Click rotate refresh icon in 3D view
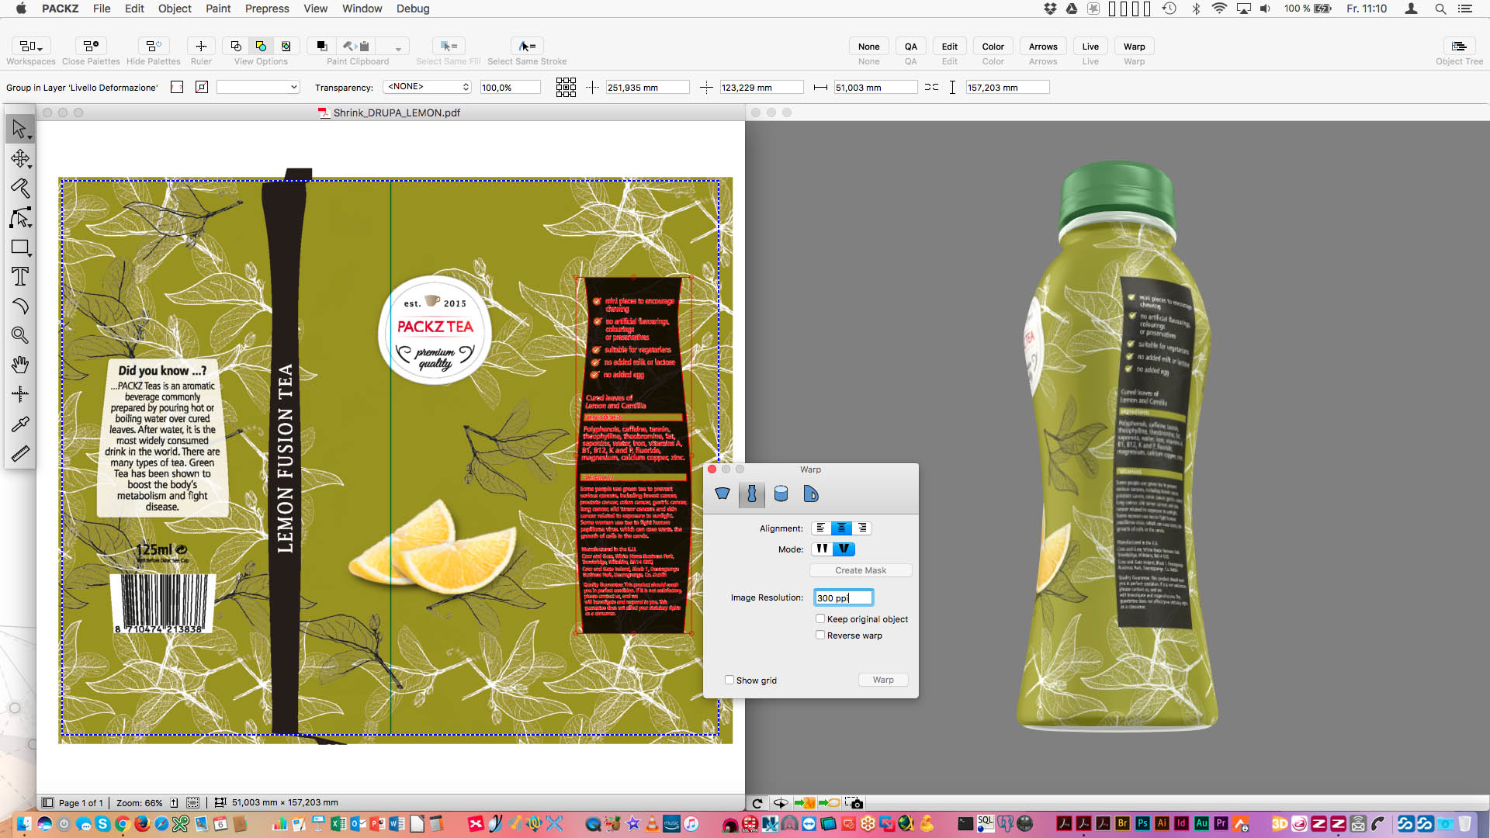 757,803
